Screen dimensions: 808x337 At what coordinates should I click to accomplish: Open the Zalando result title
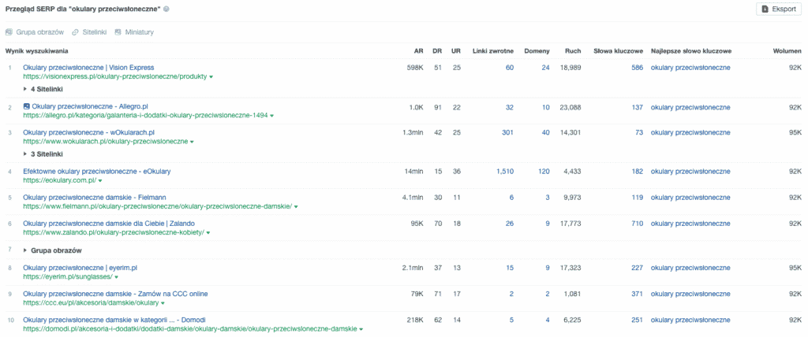point(109,224)
